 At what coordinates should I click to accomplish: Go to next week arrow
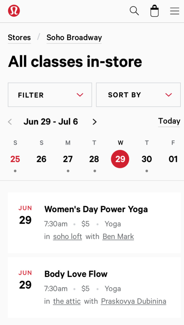pyautogui.click(x=95, y=122)
